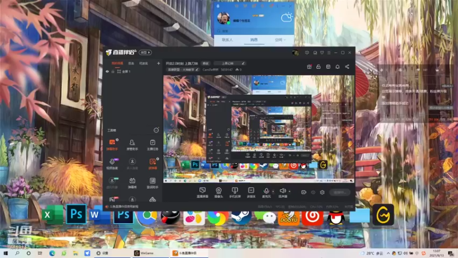This screenshot has width=458, height=258.
Task: Select 消息 tab in QQ window
Action: 254,40
